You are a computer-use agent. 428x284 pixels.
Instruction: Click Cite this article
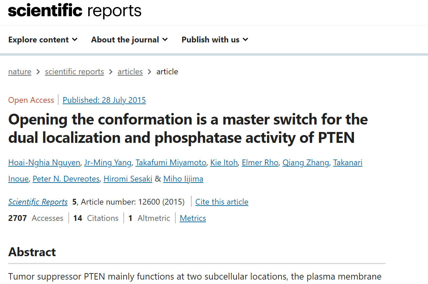pos(222,202)
